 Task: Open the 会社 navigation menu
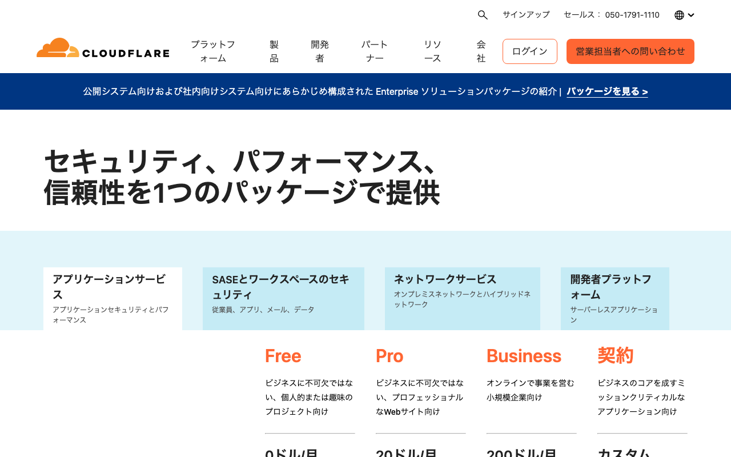pyautogui.click(x=480, y=51)
